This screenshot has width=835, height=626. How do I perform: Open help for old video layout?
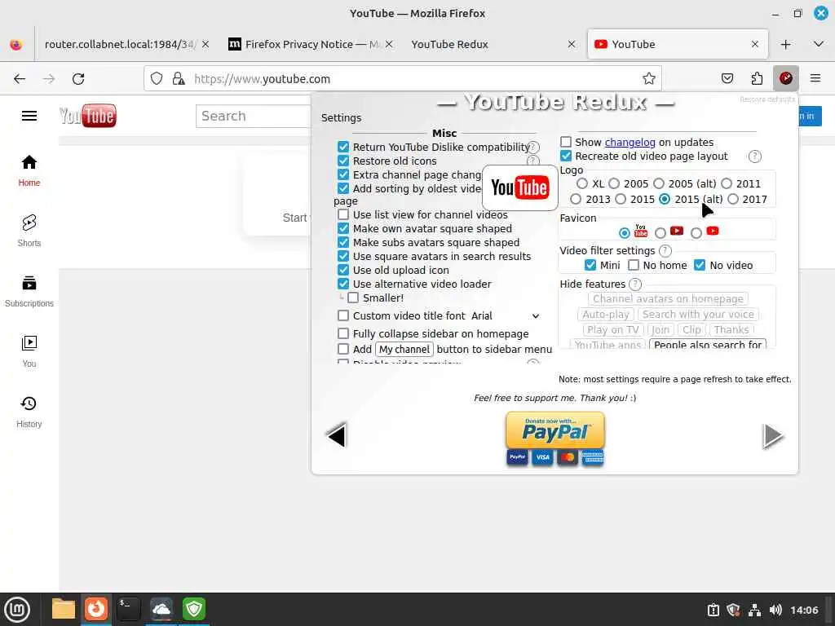(754, 156)
